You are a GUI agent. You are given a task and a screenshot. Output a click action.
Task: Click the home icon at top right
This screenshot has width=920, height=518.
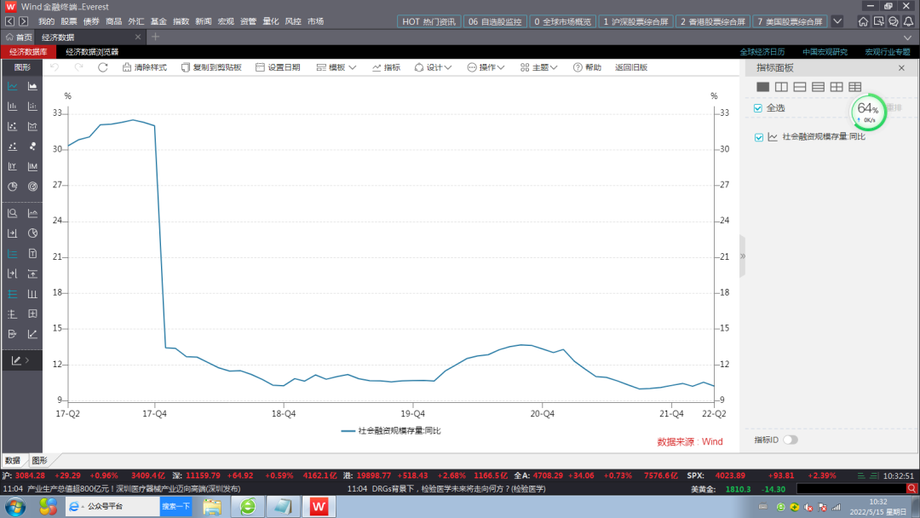[864, 21]
